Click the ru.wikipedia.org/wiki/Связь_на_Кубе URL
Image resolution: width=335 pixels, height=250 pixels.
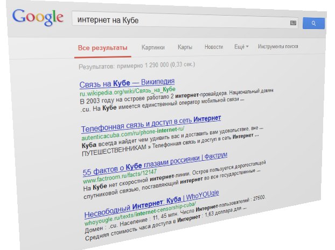pyautogui.click(x=128, y=91)
